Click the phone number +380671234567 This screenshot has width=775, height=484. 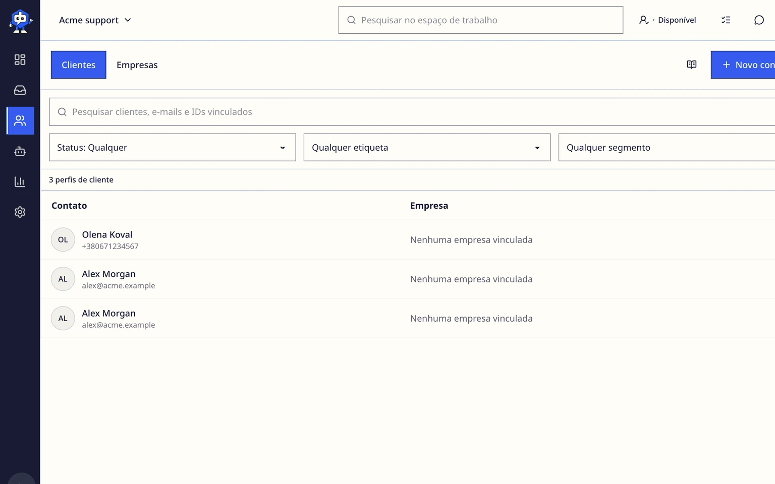coord(110,247)
